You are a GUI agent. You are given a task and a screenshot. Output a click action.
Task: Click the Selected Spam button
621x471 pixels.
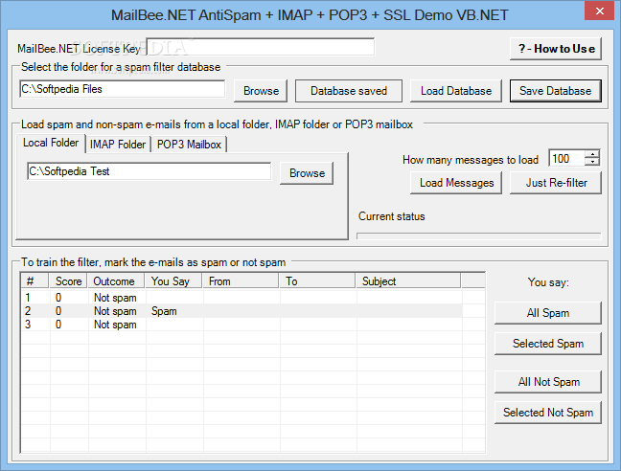[x=548, y=344]
